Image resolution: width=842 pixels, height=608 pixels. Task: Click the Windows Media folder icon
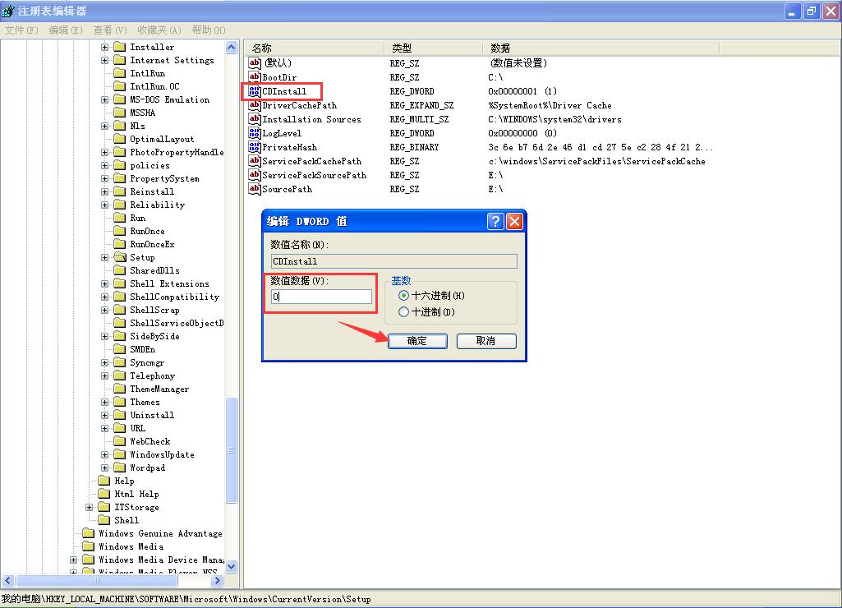89,546
